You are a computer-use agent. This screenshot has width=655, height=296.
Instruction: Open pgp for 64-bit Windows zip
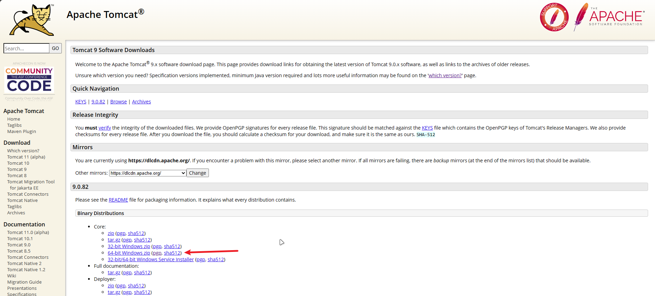click(157, 253)
